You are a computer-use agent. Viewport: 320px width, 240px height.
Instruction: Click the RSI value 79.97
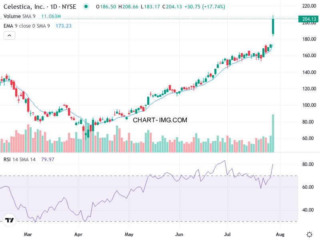click(48, 159)
